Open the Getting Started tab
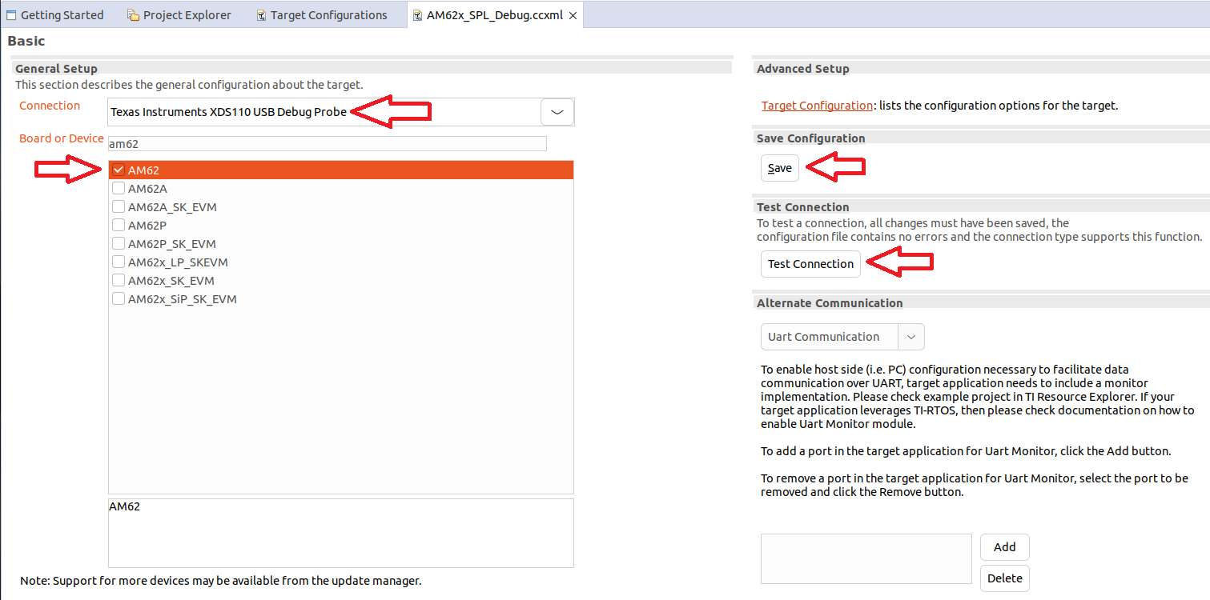Screen dimensions: 1210x600 point(62,15)
